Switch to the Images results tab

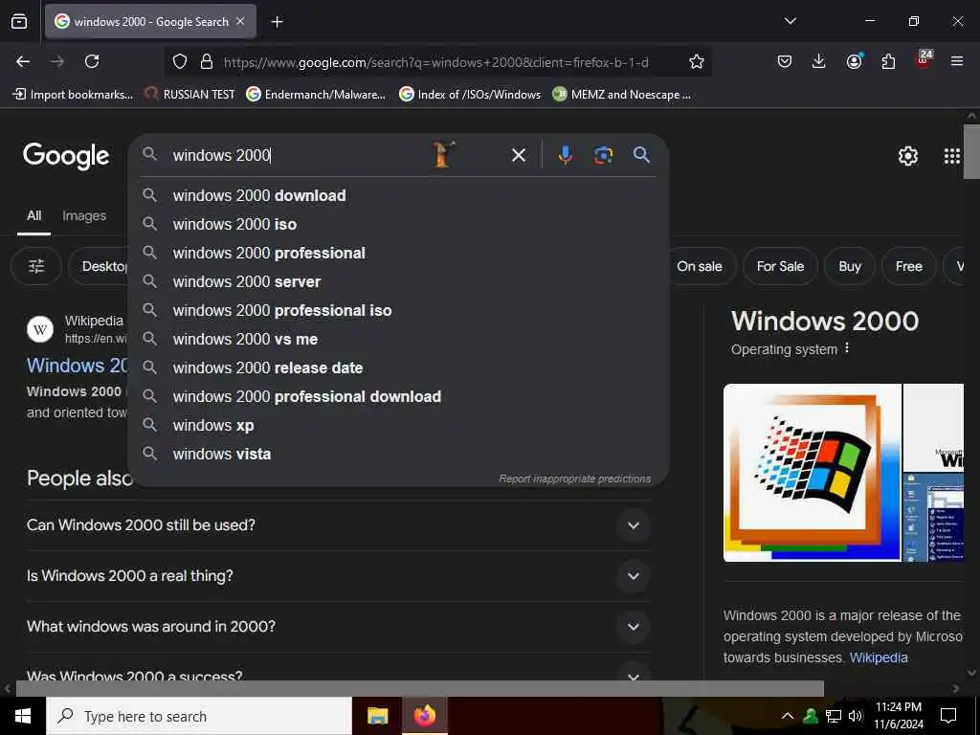(84, 215)
